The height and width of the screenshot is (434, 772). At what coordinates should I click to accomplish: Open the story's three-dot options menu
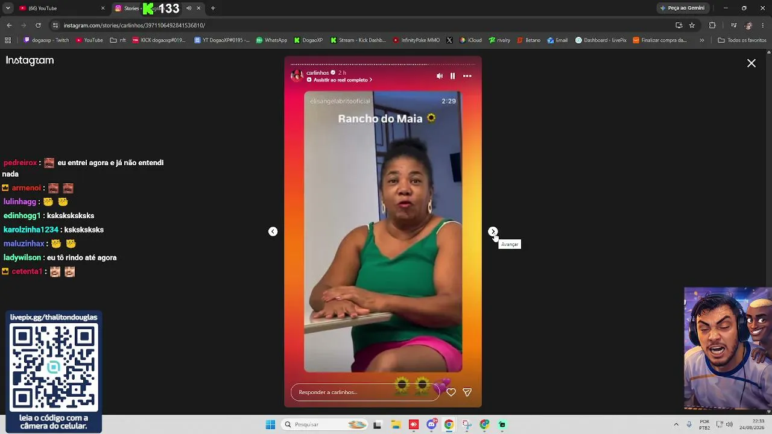[x=467, y=76]
